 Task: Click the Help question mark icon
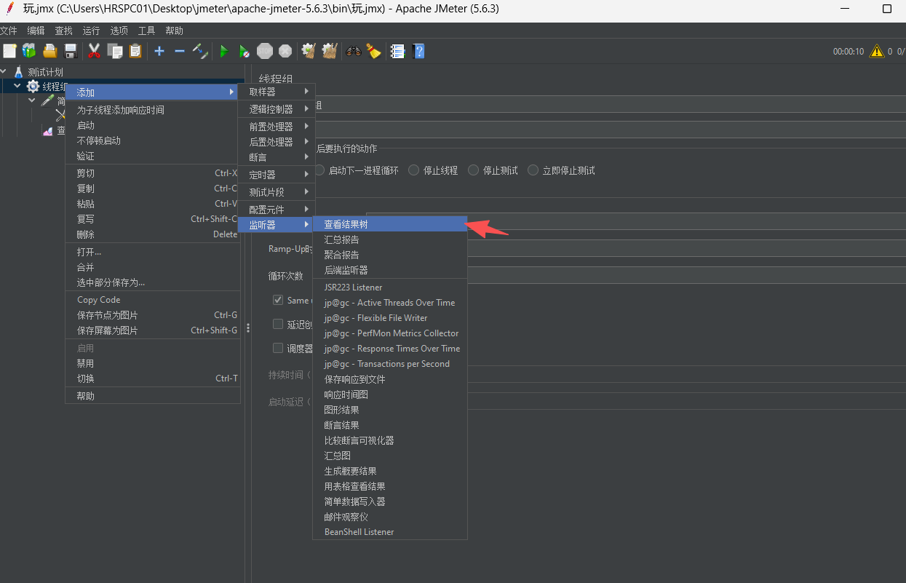point(418,51)
